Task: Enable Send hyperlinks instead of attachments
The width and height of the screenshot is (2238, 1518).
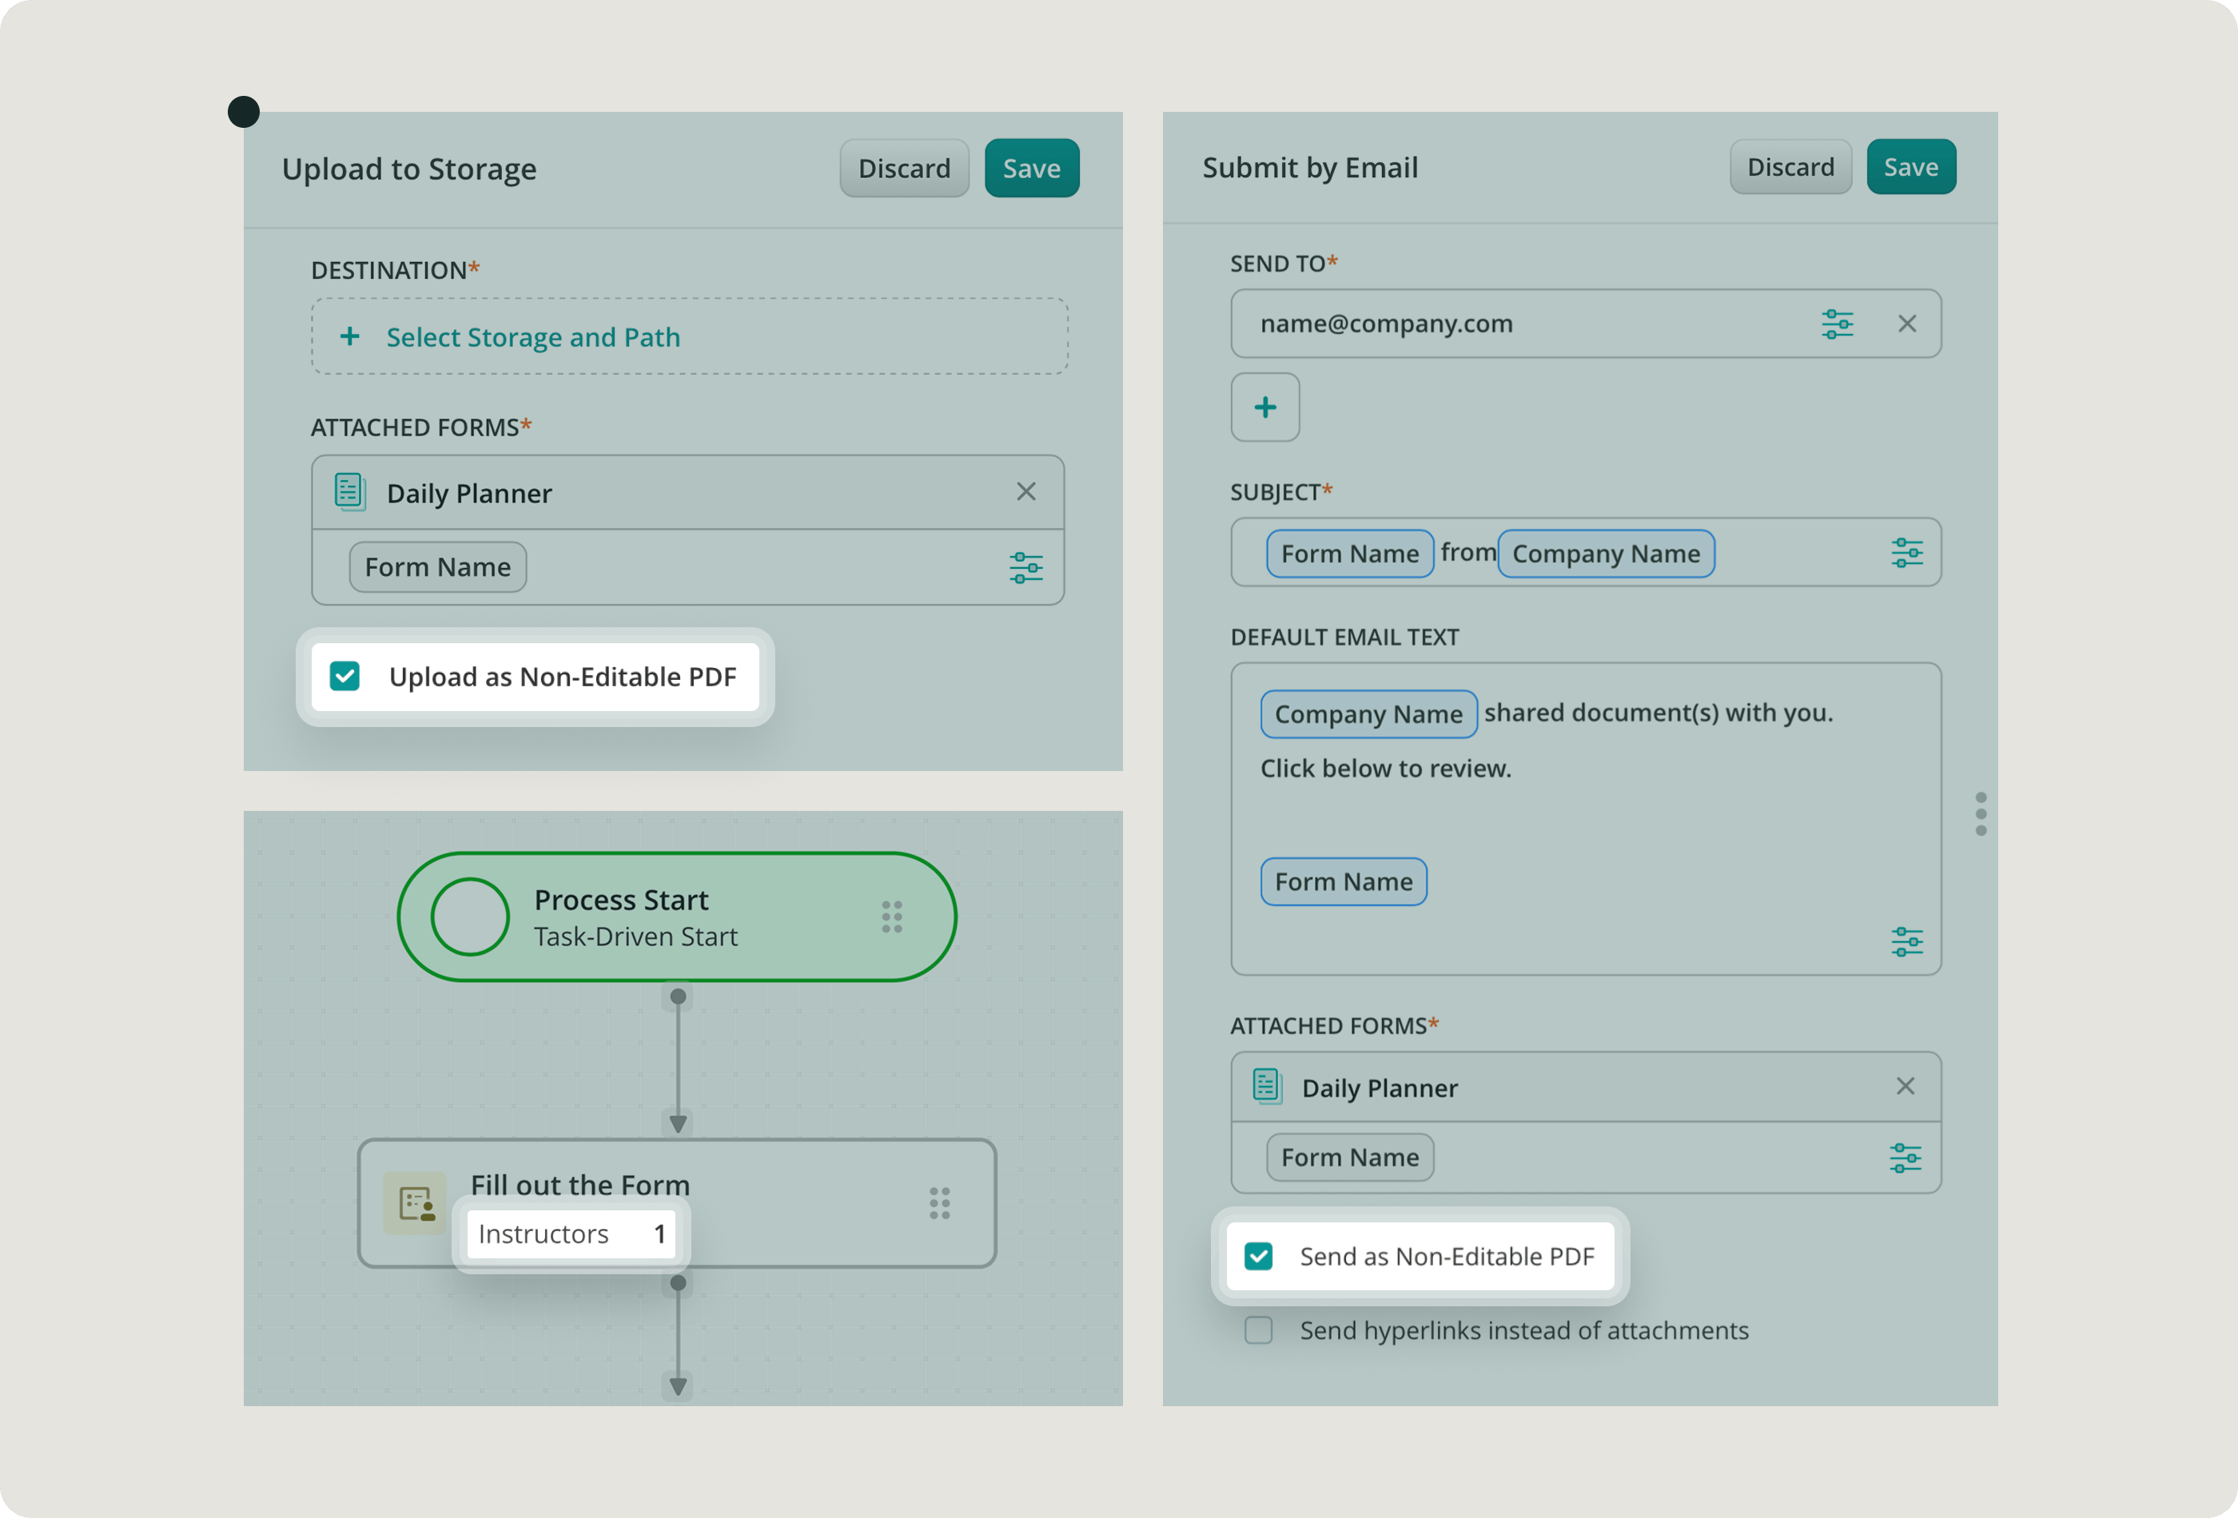Action: pos(1259,1330)
